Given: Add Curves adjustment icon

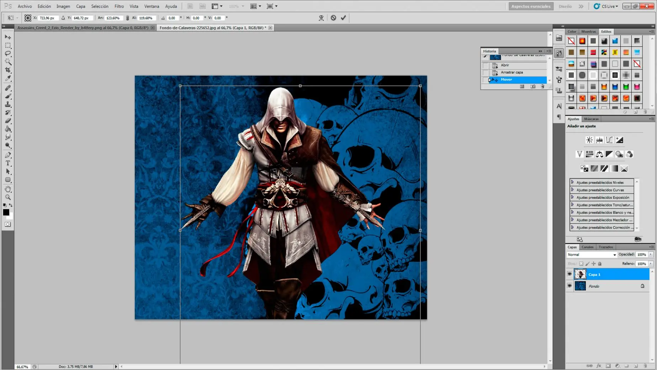Looking at the screenshot, I should pos(609,140).
